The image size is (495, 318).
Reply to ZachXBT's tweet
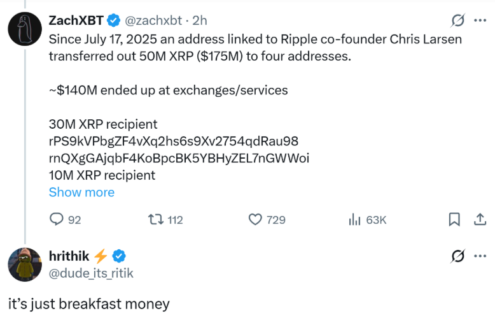point(57,220)
